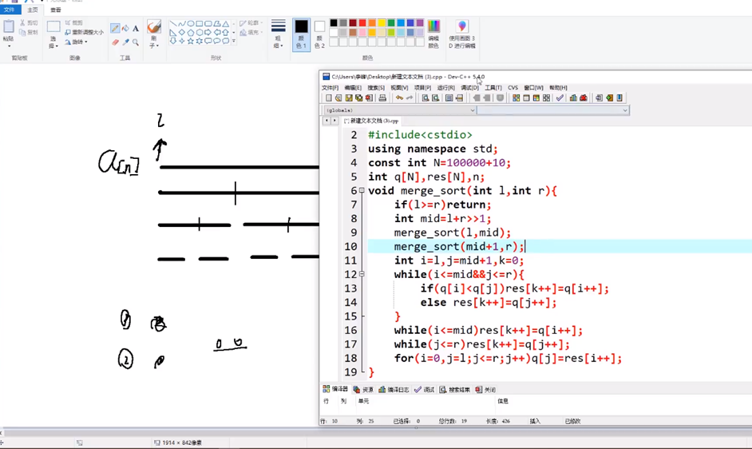Screen dimensions: 752x449
Task: Open the File [F] menu in Dev-C++
Action: click(330, 88)
